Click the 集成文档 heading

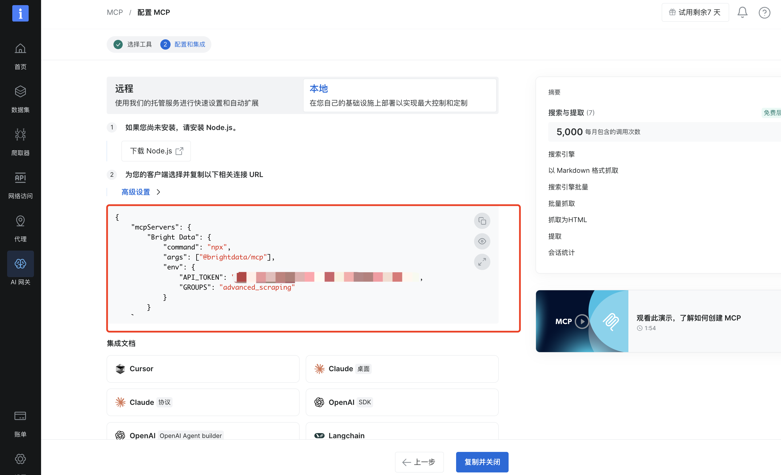[x=121, y=343]
